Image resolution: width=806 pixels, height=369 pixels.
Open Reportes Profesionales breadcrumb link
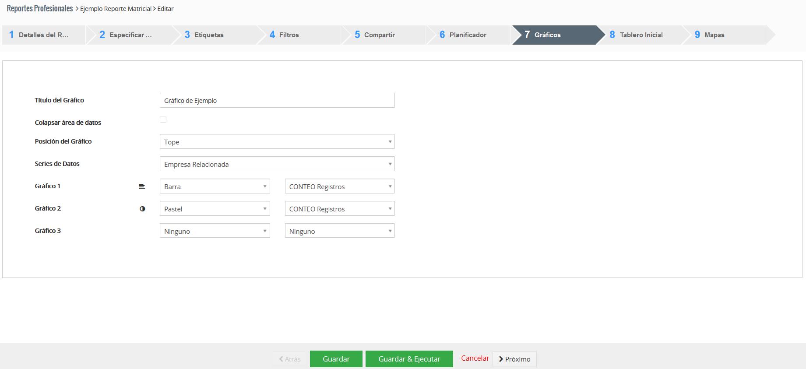click(40, 8)
